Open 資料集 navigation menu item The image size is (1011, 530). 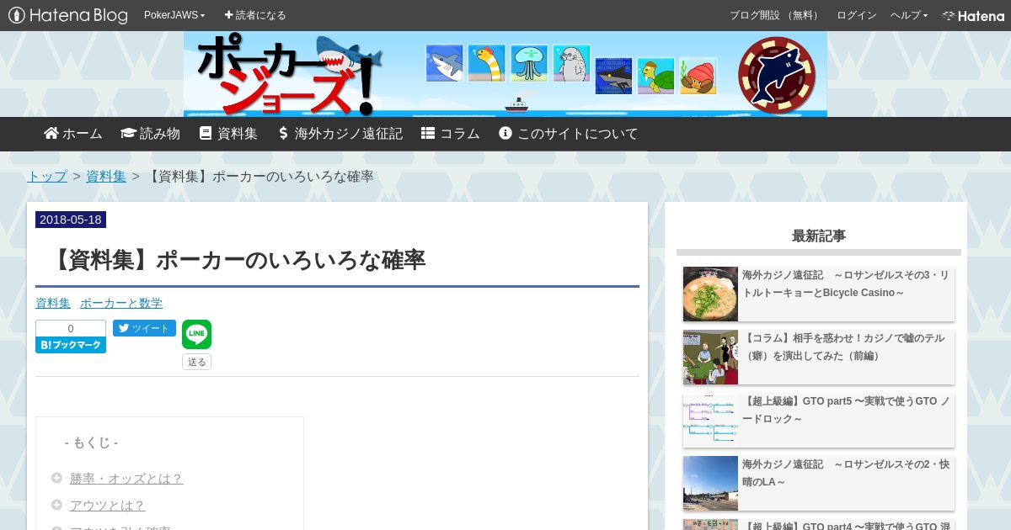click(228, 134)
